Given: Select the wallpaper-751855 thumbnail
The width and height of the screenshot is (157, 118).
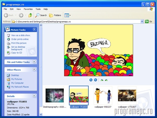Looking at the screenshot, I should point(79,96).
